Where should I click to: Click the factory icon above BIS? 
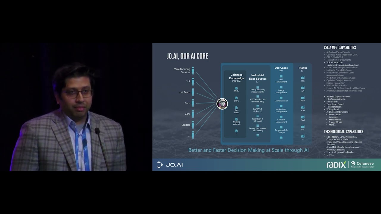click(303, 87)
